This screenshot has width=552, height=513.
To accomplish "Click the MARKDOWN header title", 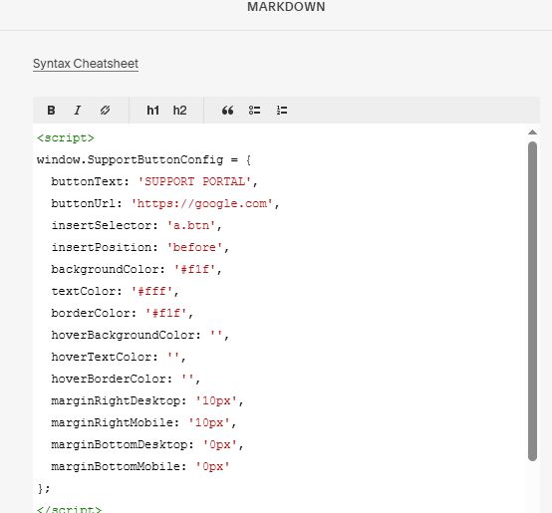I will (286, 7).
